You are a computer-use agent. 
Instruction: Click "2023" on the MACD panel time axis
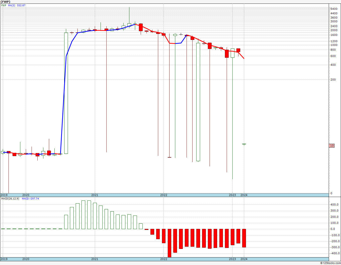tap(232, 259)
